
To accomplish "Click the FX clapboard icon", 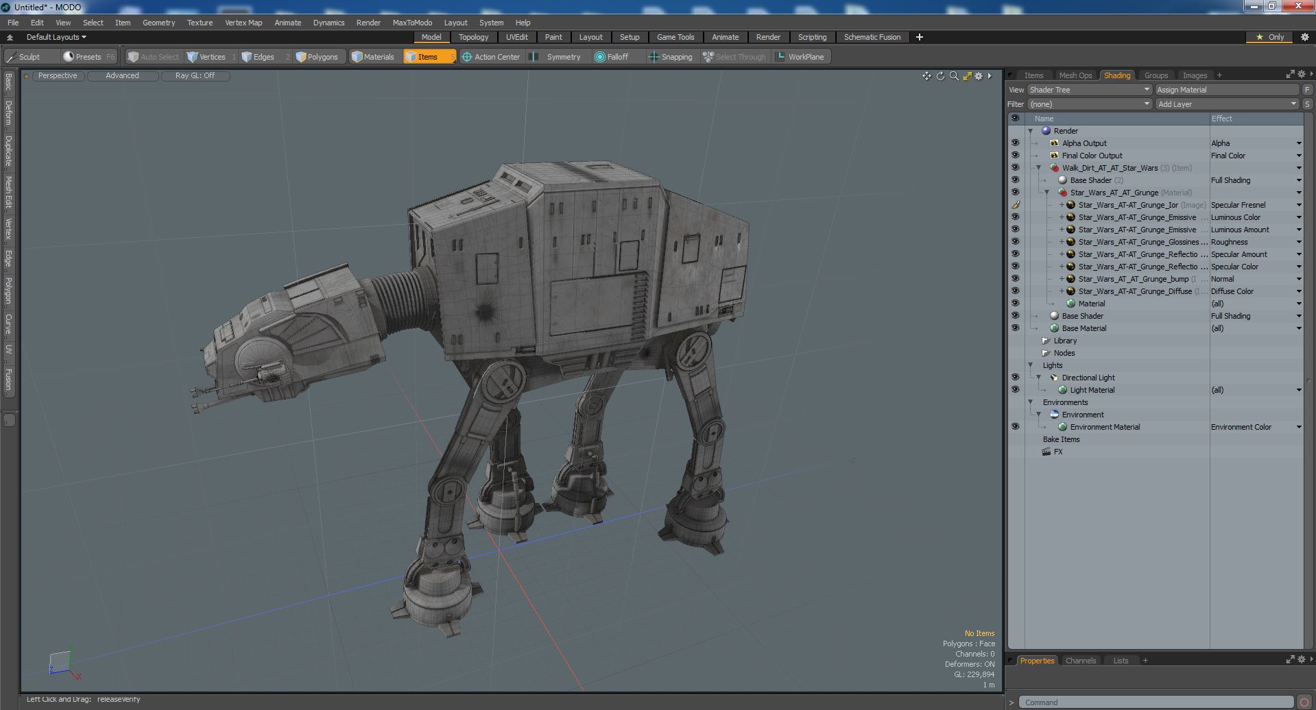I will point(1046,452).
